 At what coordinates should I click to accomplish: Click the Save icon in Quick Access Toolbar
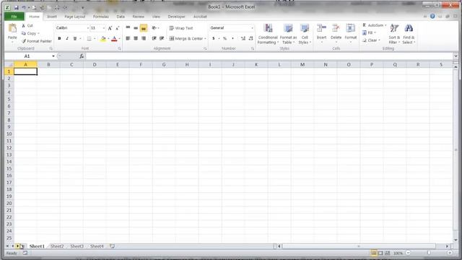pos(17,7)
